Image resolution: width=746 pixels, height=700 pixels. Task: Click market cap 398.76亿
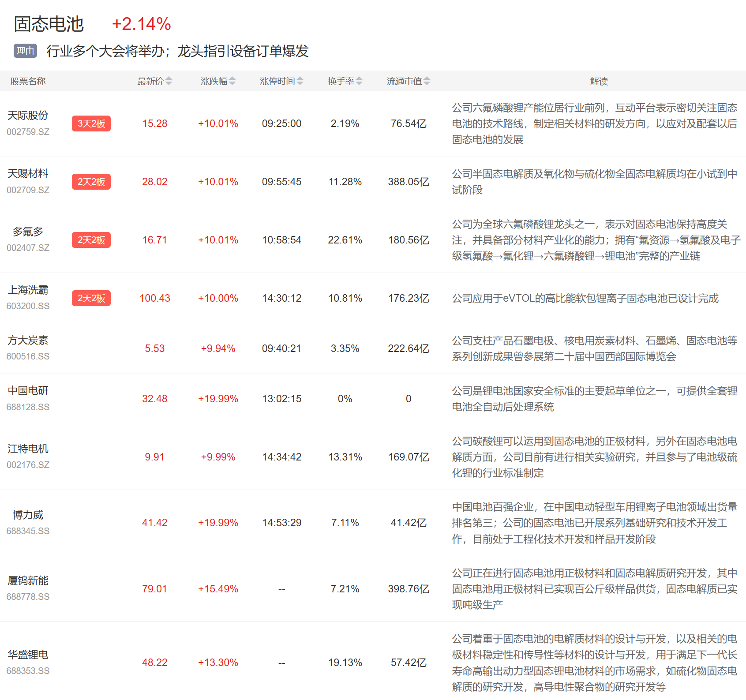pos(409,589)
